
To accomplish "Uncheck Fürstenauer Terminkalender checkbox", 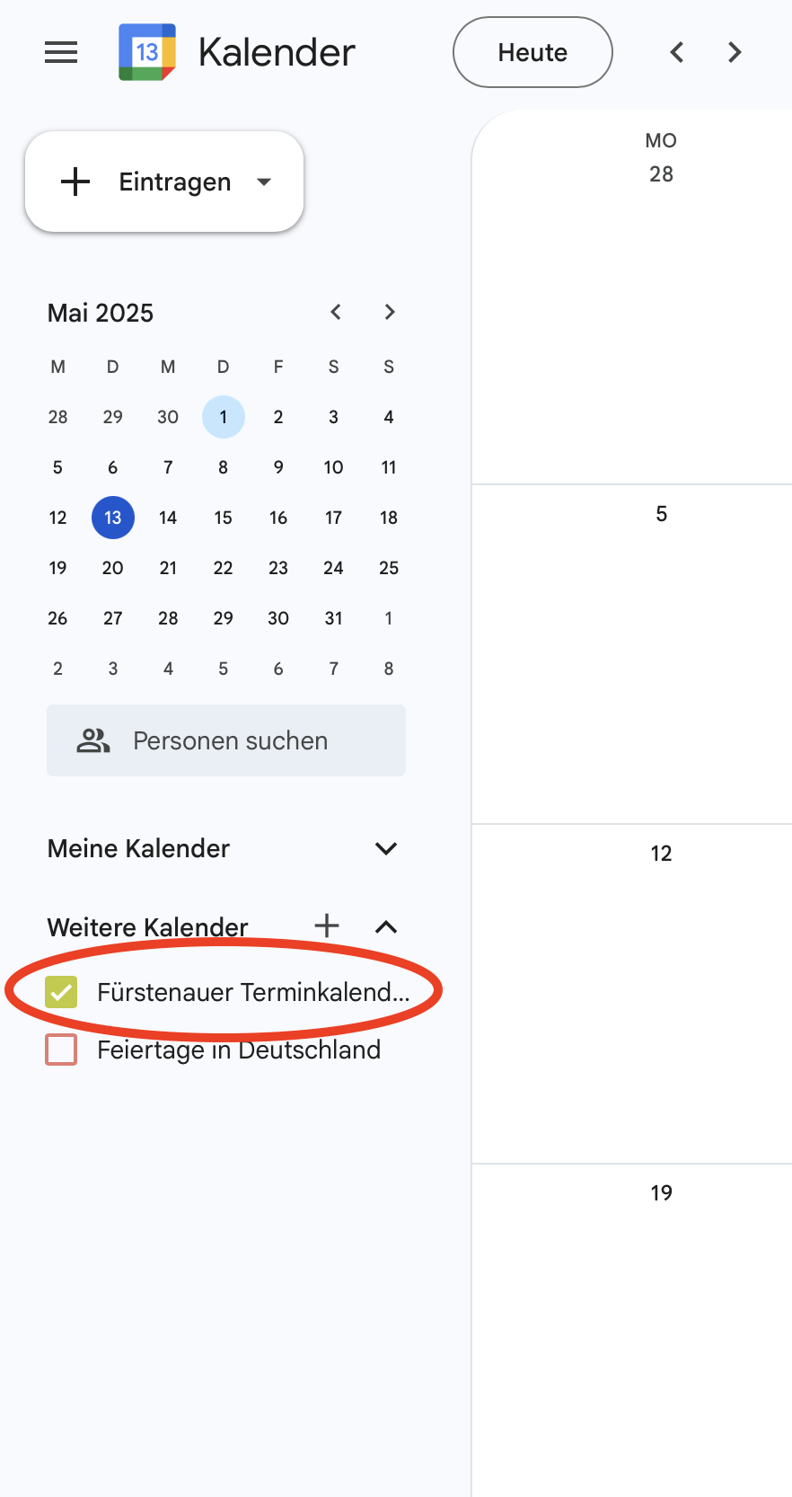I will click(x=61, y=992).
